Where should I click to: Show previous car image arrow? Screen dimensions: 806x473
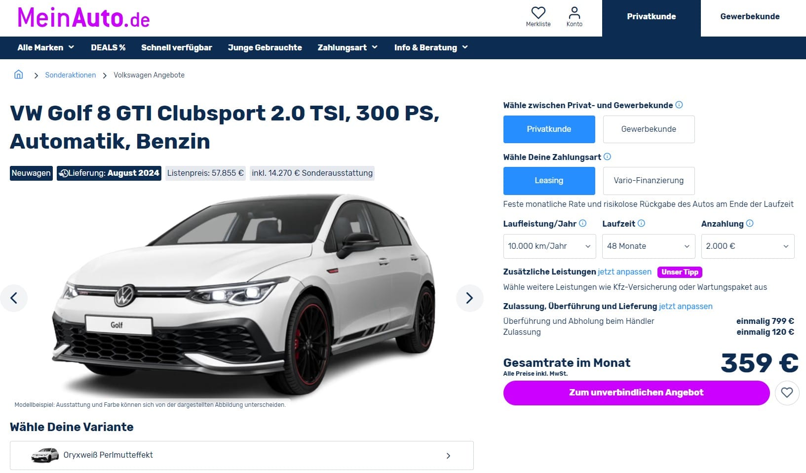[x=14, y=298]
